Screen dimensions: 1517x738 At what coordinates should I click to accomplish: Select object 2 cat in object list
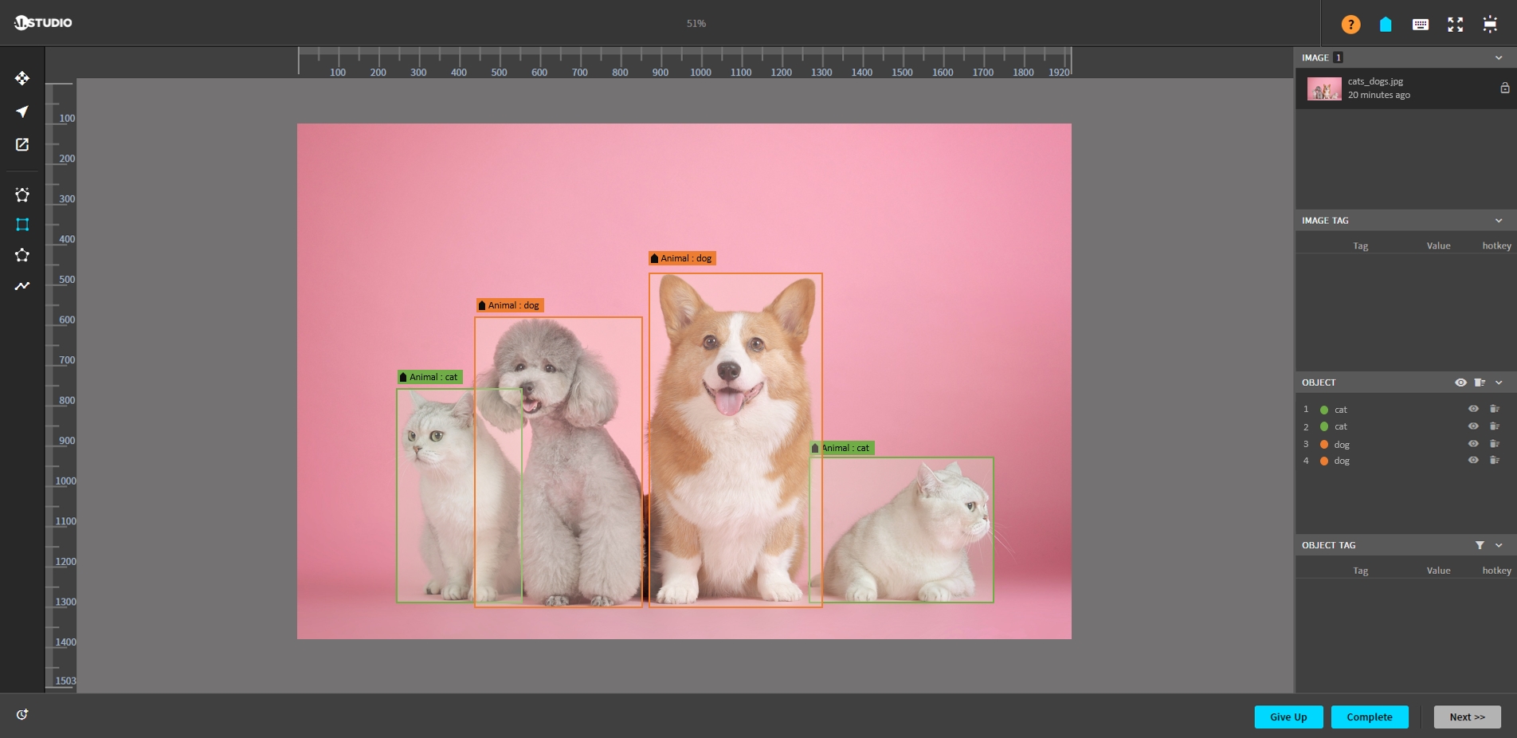[x=1341, y=426]
